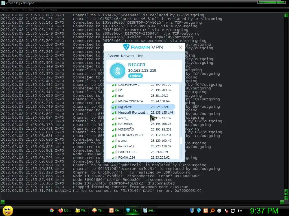Image resolution: width=289 pixels, height=216 pixels.
Task: Open the File menu in Notepad
Action: 5,10
